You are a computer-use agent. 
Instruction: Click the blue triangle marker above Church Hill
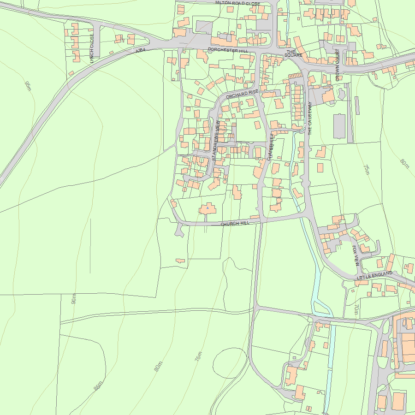point(207,208)
